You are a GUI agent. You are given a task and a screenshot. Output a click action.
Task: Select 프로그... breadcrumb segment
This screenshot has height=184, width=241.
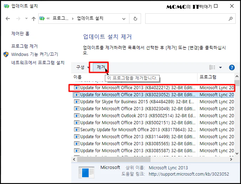point(61,19)
